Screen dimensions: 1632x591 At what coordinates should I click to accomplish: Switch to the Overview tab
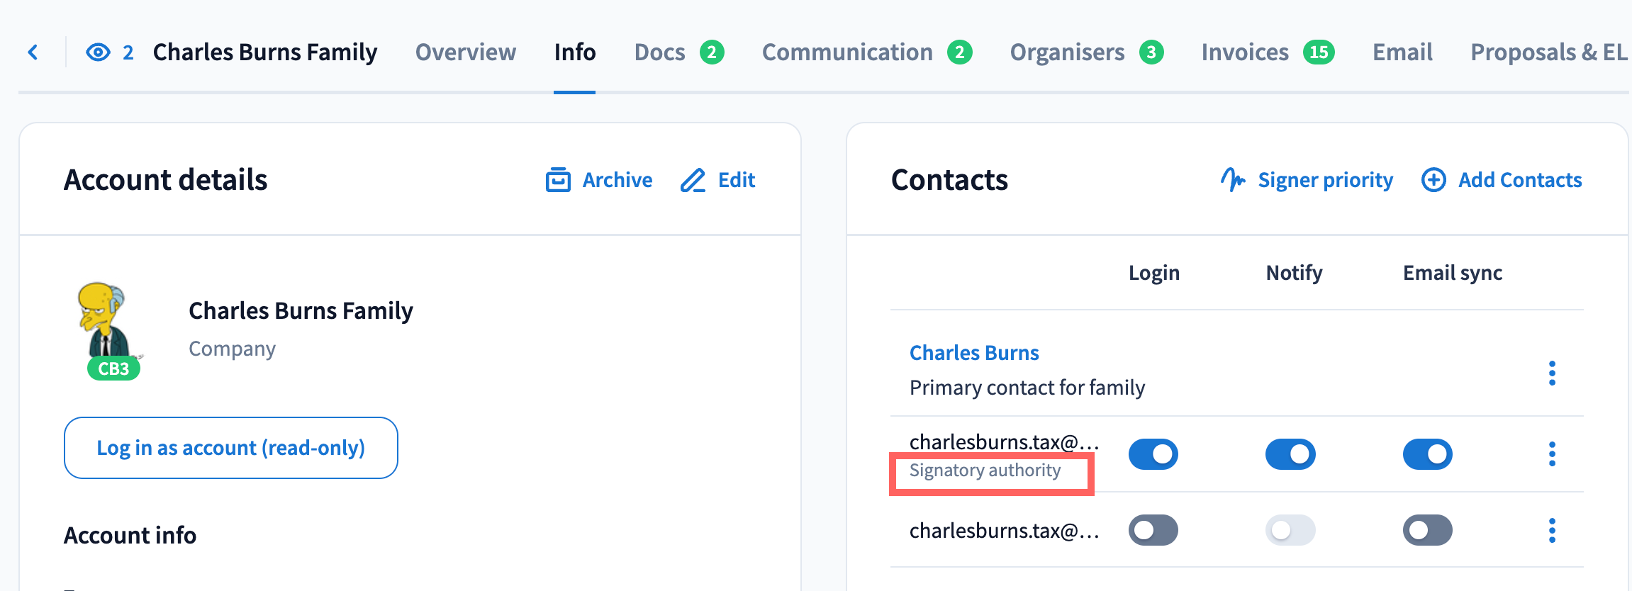465,52
